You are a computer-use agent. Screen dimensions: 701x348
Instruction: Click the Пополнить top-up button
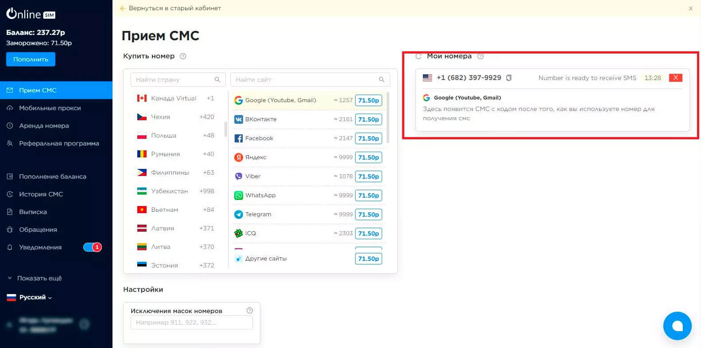31,59
